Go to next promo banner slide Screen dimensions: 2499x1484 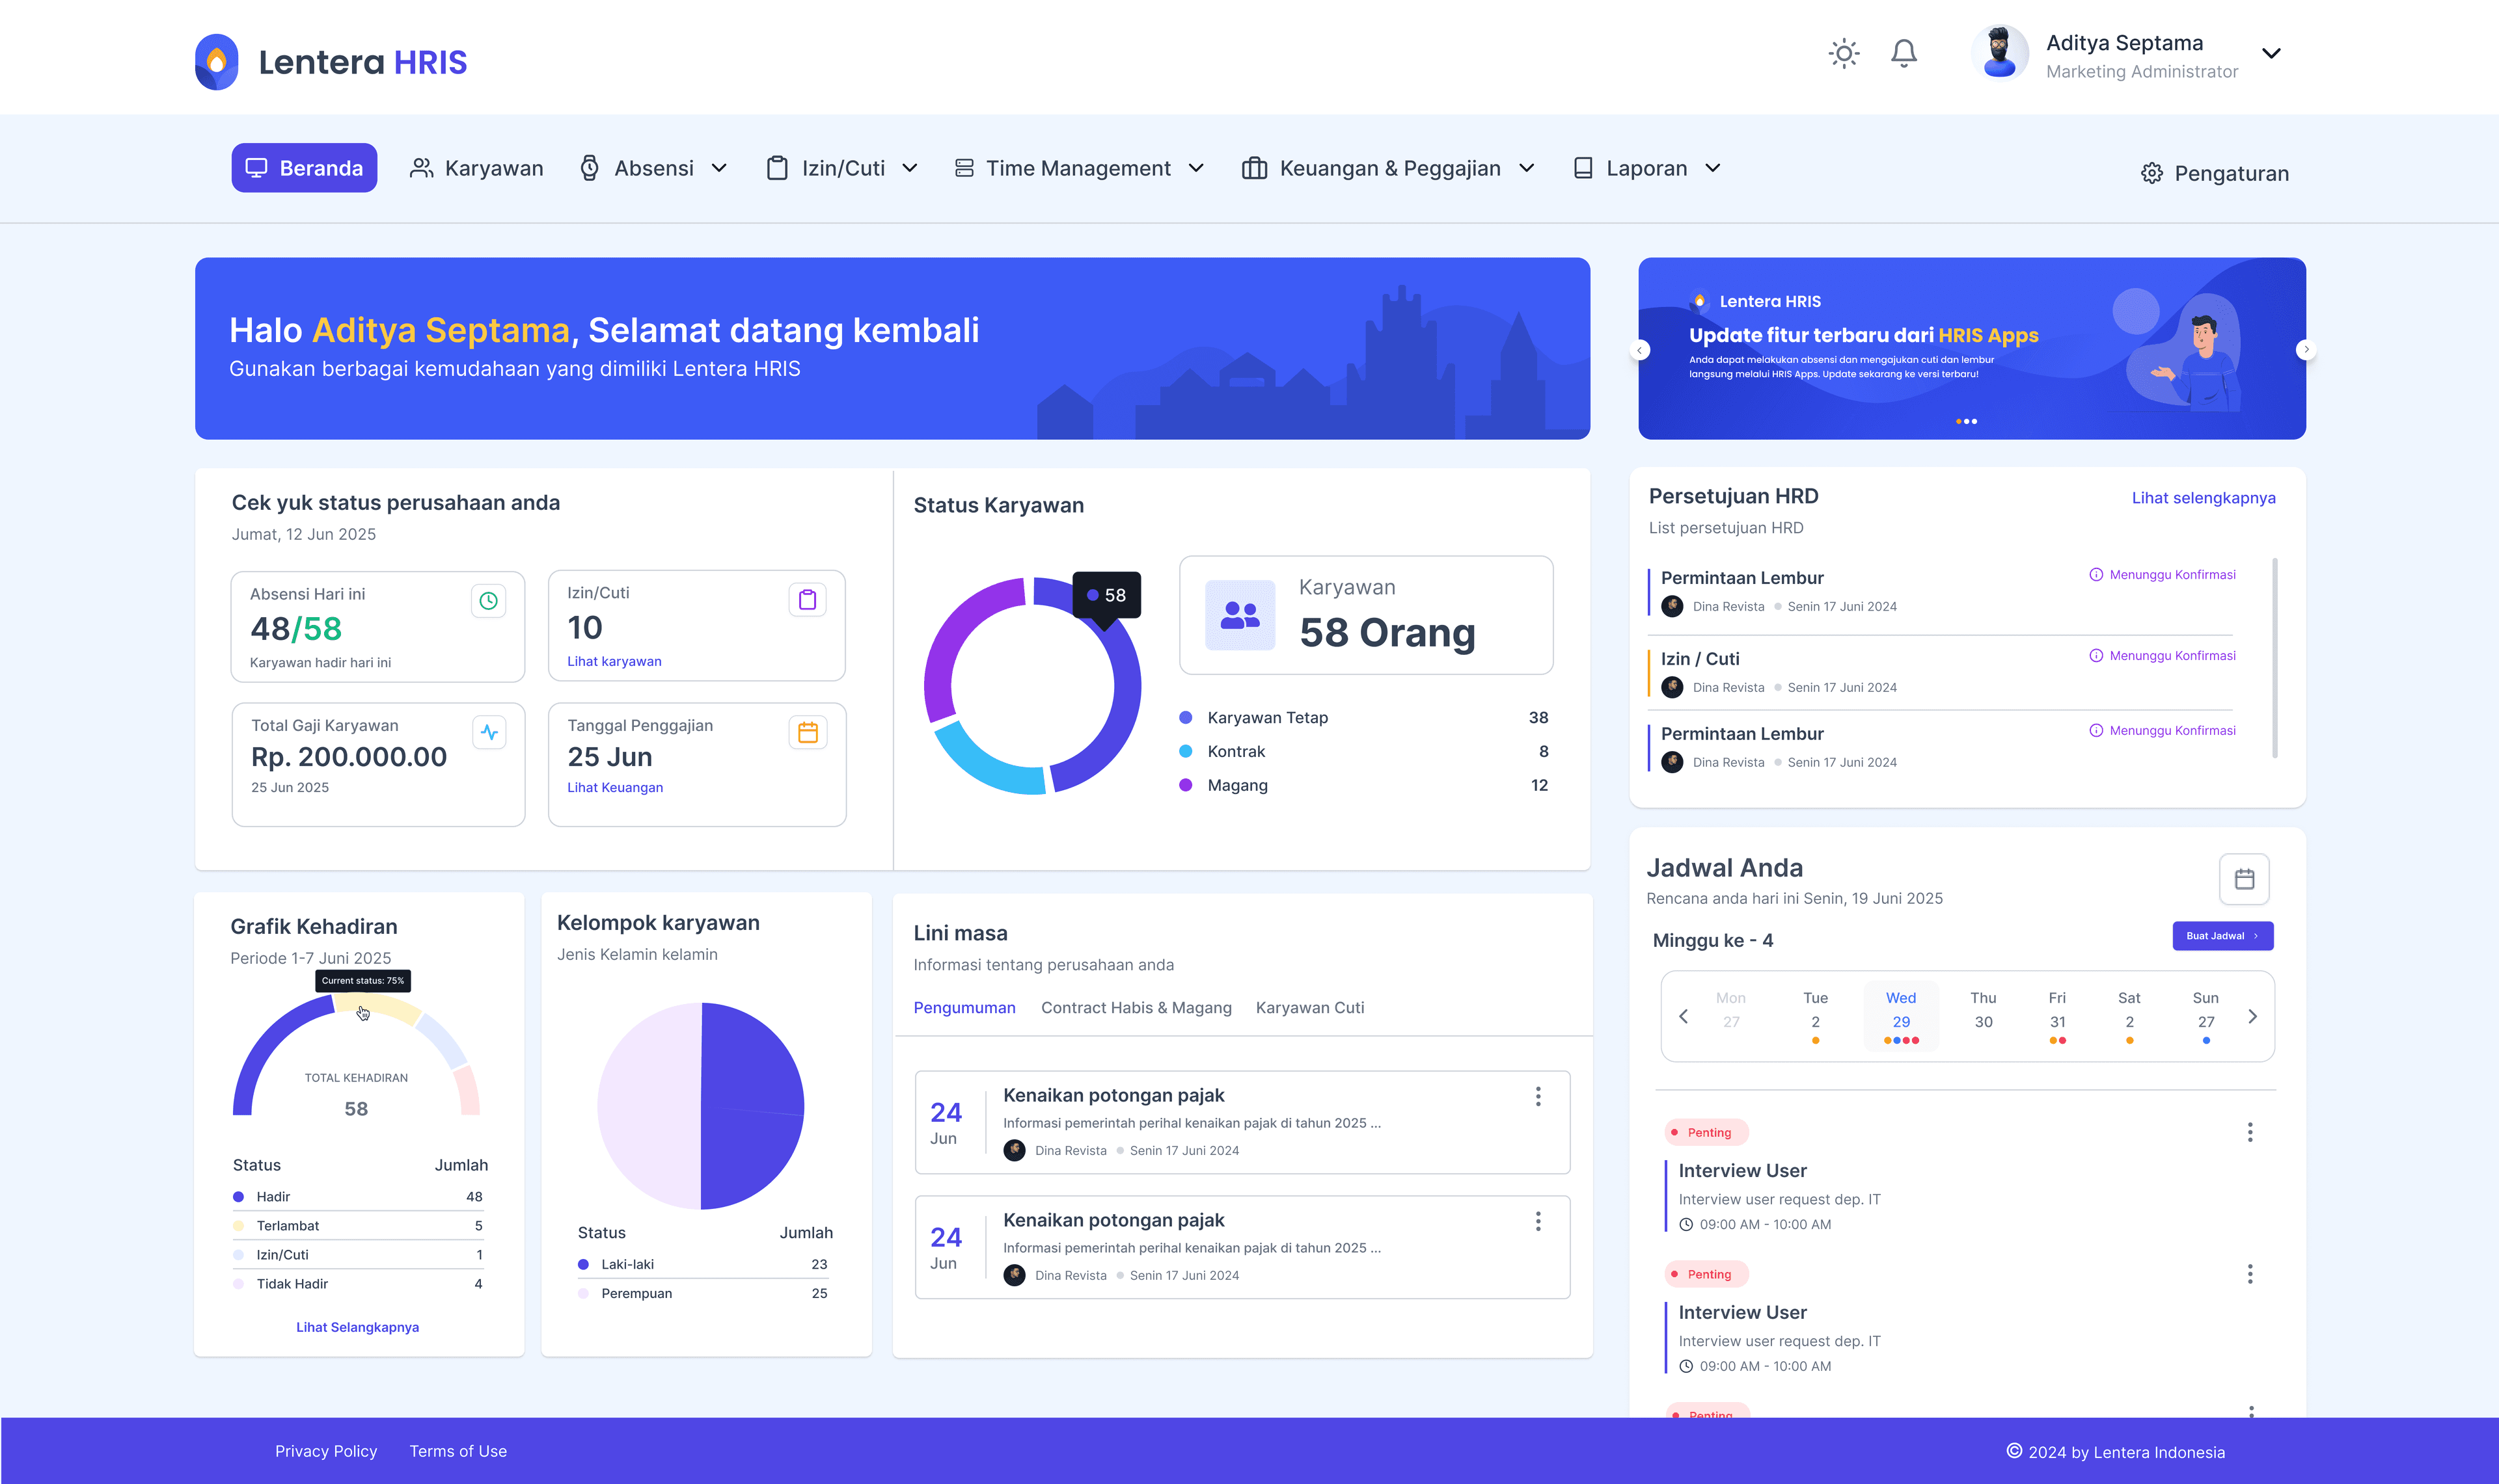tap(2305, 350)
